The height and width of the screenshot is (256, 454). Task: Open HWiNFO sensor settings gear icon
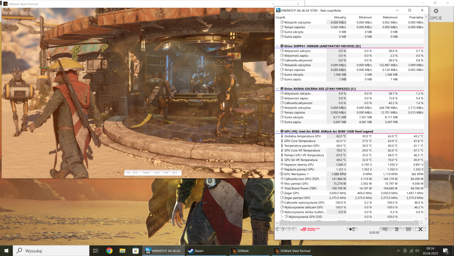coord(409,229)
